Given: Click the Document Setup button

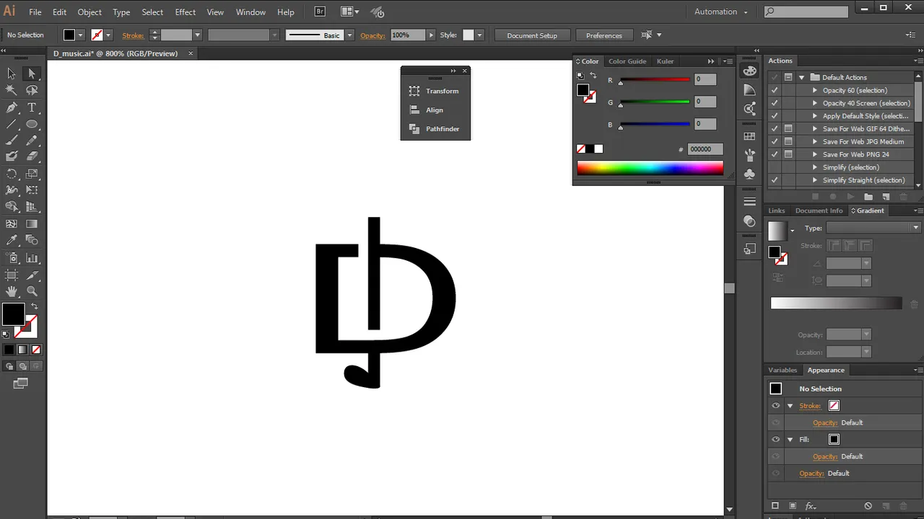Looking at the screenshot, I should [532, 35].
